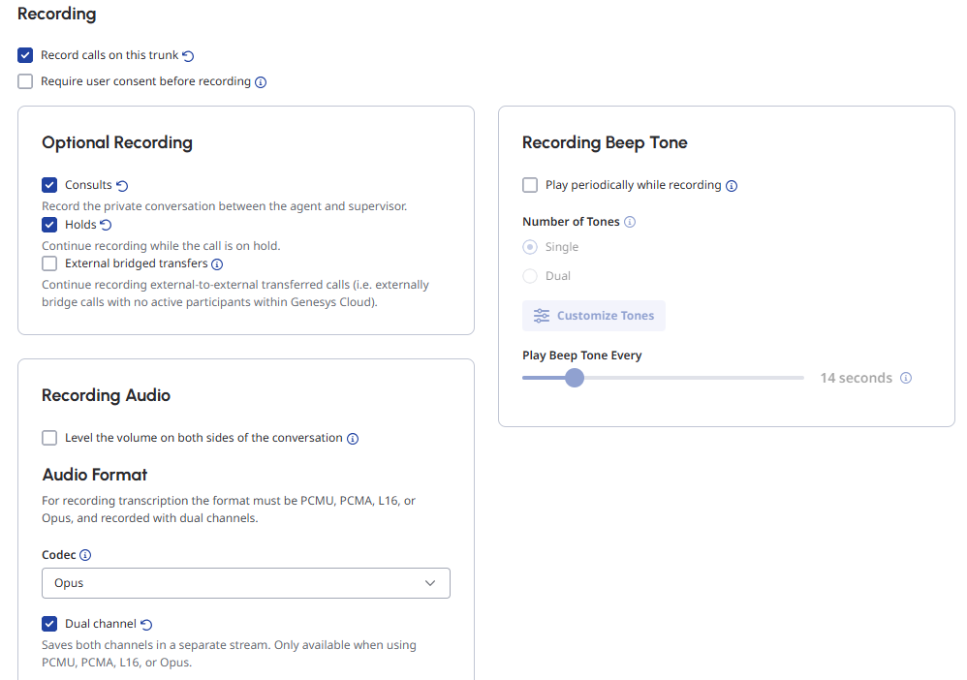Uncheck Record calls on this trunk
The width and height of the screenshot is (967, 680).
tap(25, 55)
